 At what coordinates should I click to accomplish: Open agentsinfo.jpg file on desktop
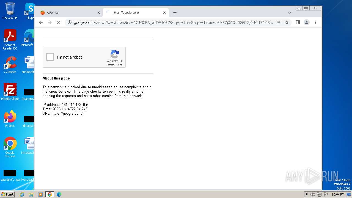tap(10, 175)
